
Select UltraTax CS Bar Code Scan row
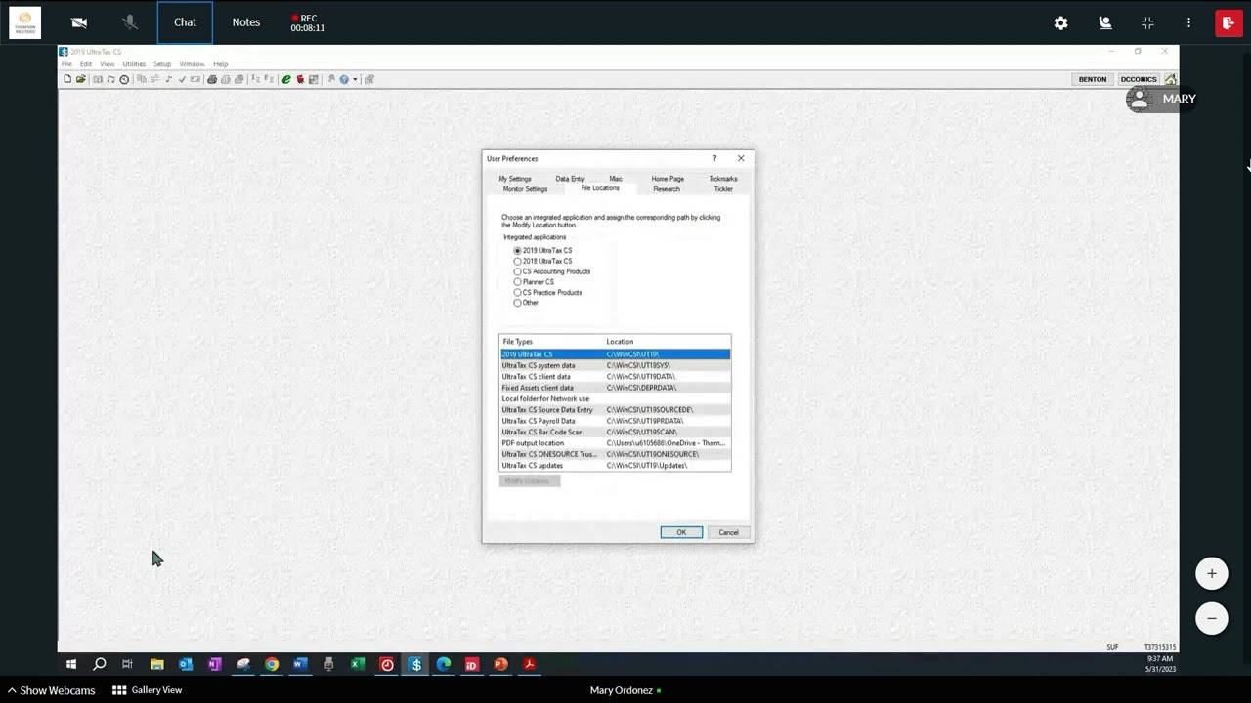[x=615, y=433]
